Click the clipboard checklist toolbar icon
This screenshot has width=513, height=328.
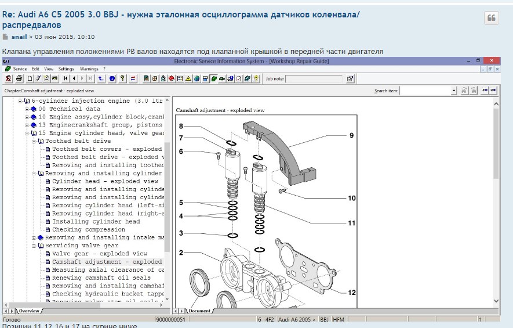coord(239,78)
